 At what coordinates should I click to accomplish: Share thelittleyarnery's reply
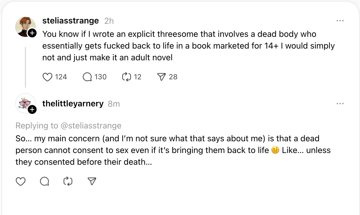point(92,181)
